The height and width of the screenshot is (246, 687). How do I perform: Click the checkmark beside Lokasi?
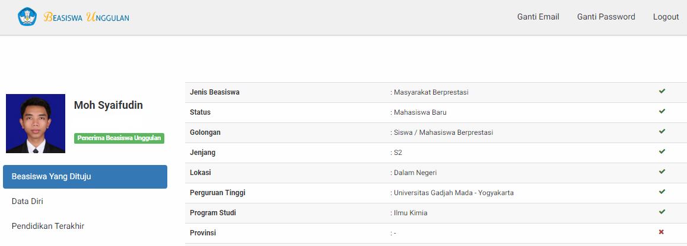[662, 171]
